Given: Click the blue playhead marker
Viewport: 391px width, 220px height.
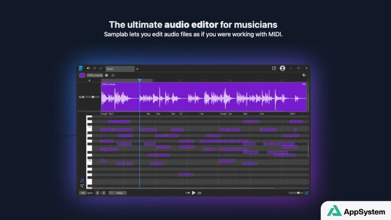Looking at the screenshot, I should click(x=140, y=80).
